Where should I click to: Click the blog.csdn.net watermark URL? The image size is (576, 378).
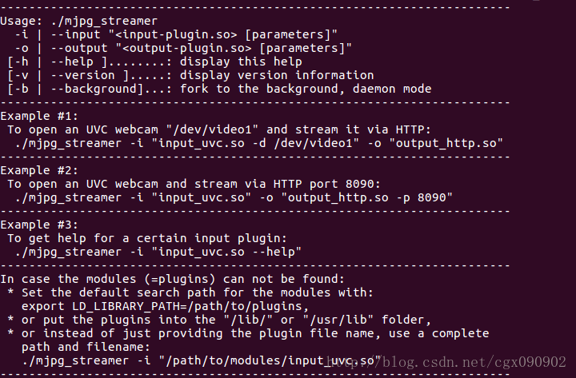pyautogui.click(x=474, y=364)
